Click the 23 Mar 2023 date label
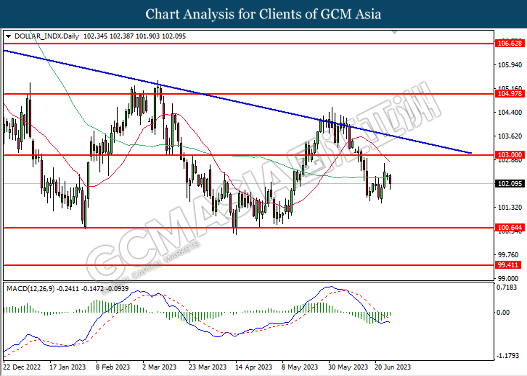 point(208,367)
